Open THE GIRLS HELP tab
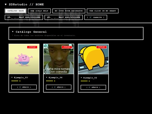The image size is (152, 114). click(39, 11)
